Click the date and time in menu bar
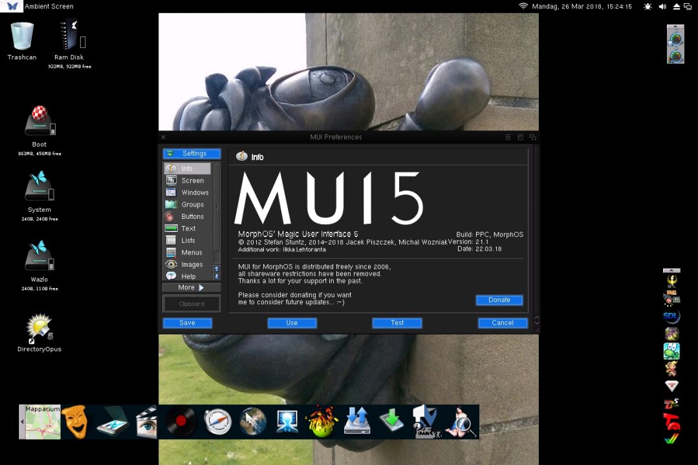Screen dimensions: 698x465 point(582,6)
